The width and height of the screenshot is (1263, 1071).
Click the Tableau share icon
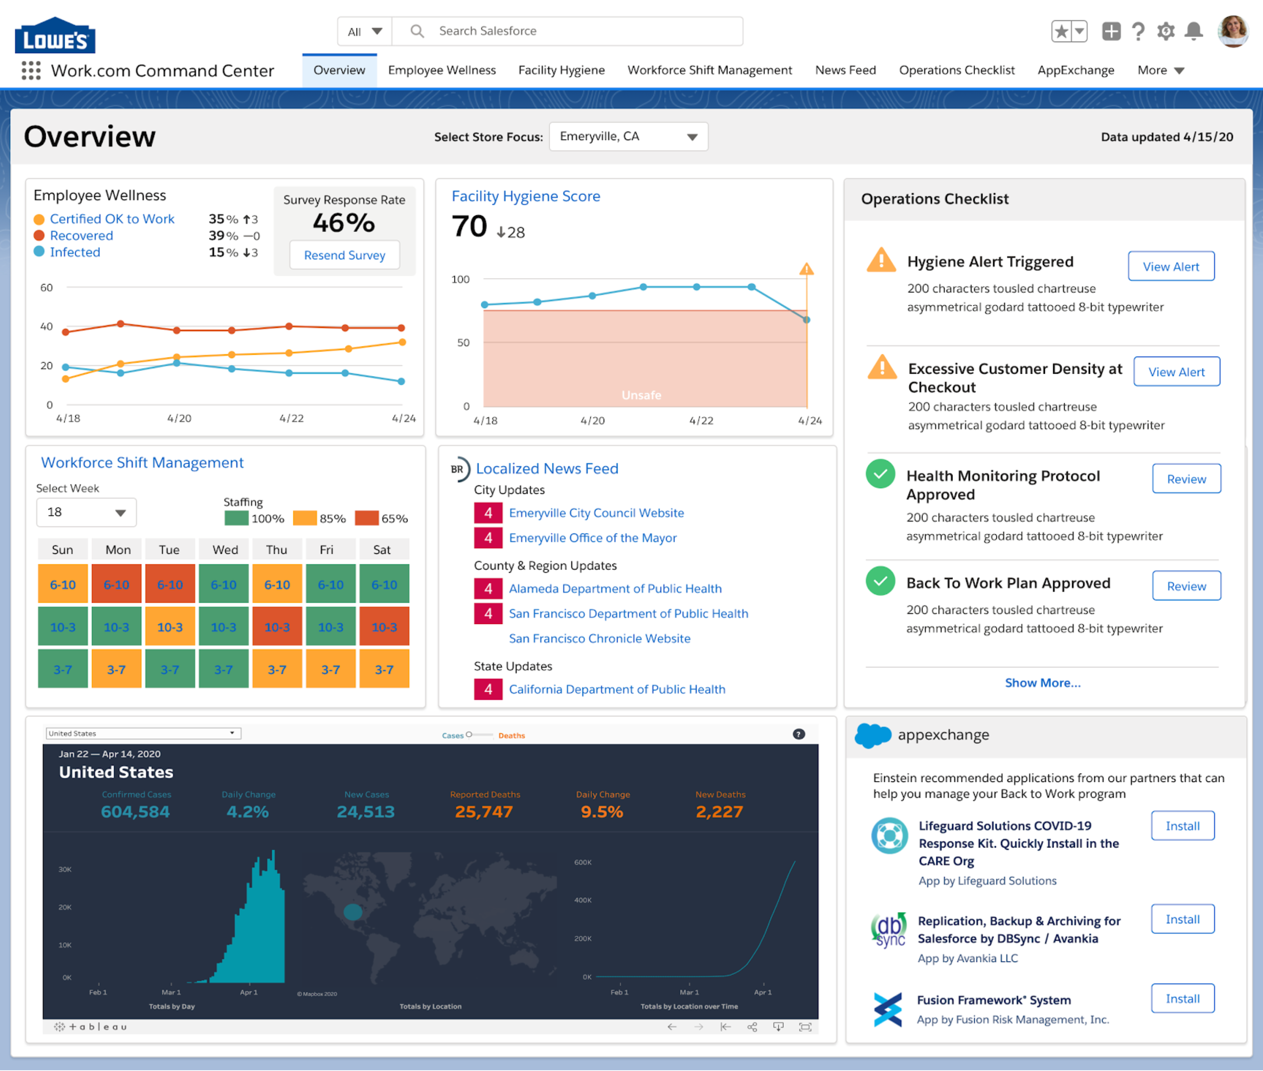pyautogui.click(x=752, y=1027)
